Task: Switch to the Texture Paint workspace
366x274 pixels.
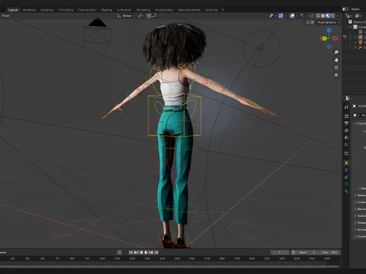Action: coord(87,10)
